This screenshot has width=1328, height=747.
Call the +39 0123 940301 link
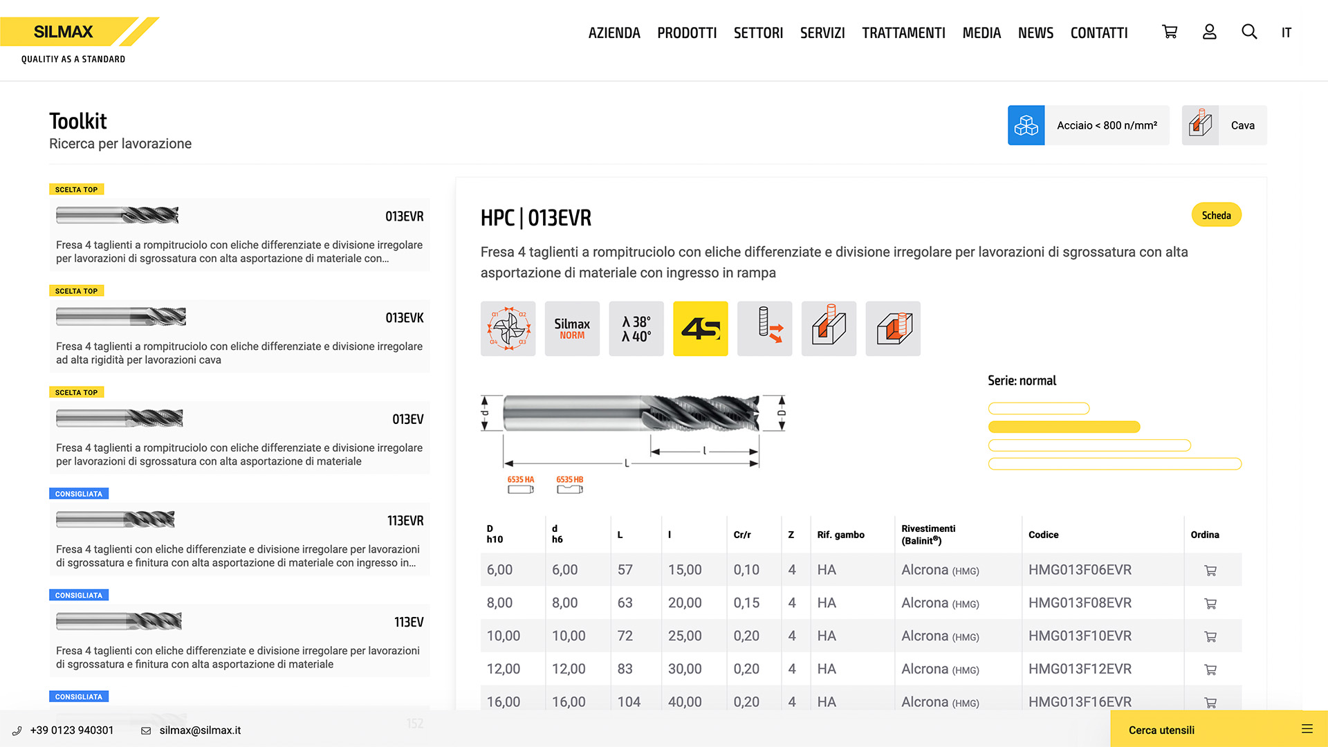tap(72, 730)
